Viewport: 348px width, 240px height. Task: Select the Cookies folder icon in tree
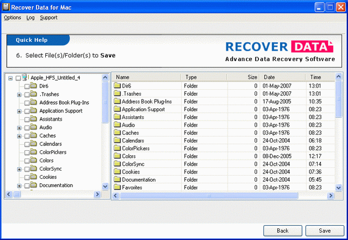[x=34, y=177]
